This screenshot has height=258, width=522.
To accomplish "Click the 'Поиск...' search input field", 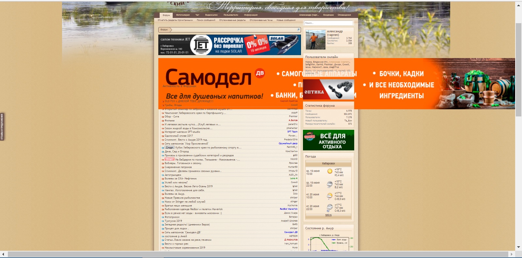I will pos(328,23).
